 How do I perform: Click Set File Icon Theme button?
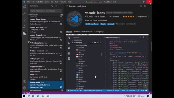click(x=92, y=24)
